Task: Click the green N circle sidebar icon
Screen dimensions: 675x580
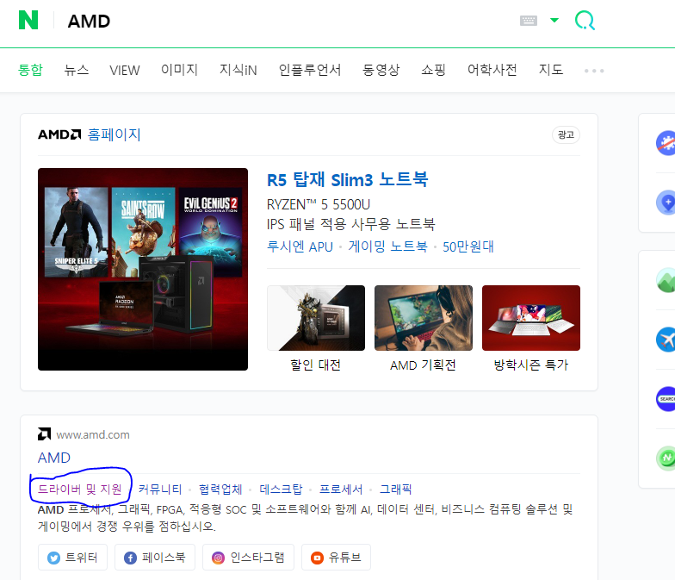Action: pos(666,458)
